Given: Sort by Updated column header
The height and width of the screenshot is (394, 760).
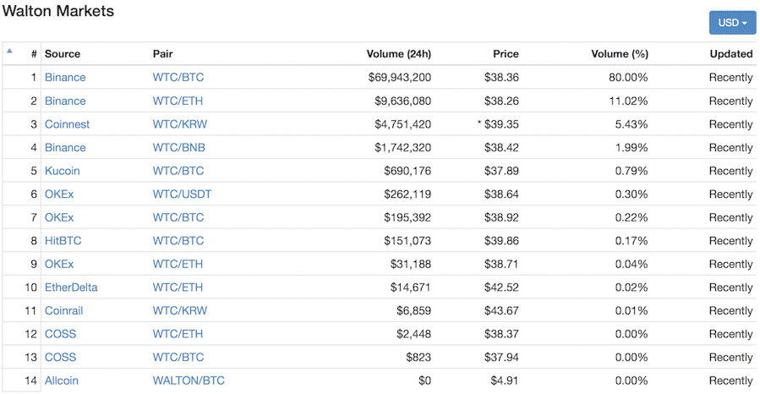Looking at the screenshot, I should coord(731,54).
